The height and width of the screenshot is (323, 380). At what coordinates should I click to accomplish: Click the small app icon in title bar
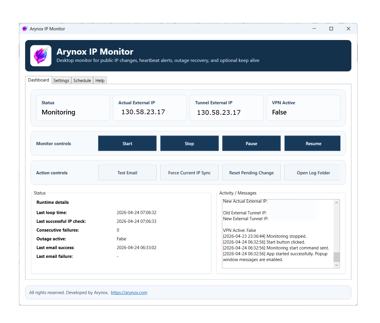click(25, 29)
